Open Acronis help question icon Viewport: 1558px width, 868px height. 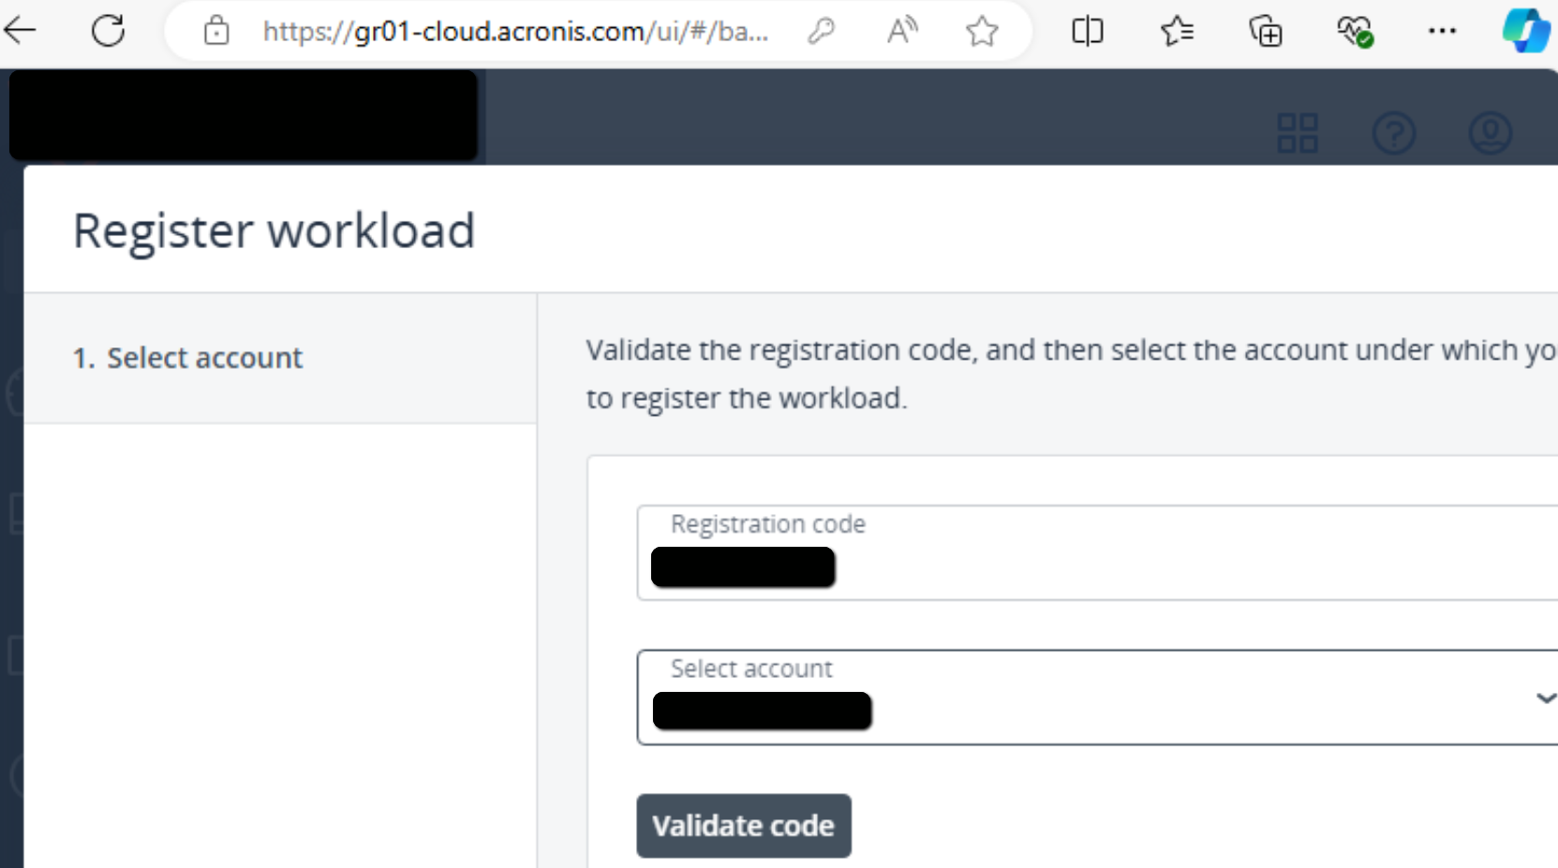point(1394,133)
